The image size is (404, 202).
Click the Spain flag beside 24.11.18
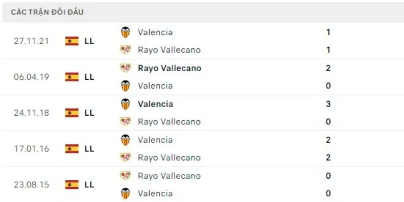72,113
